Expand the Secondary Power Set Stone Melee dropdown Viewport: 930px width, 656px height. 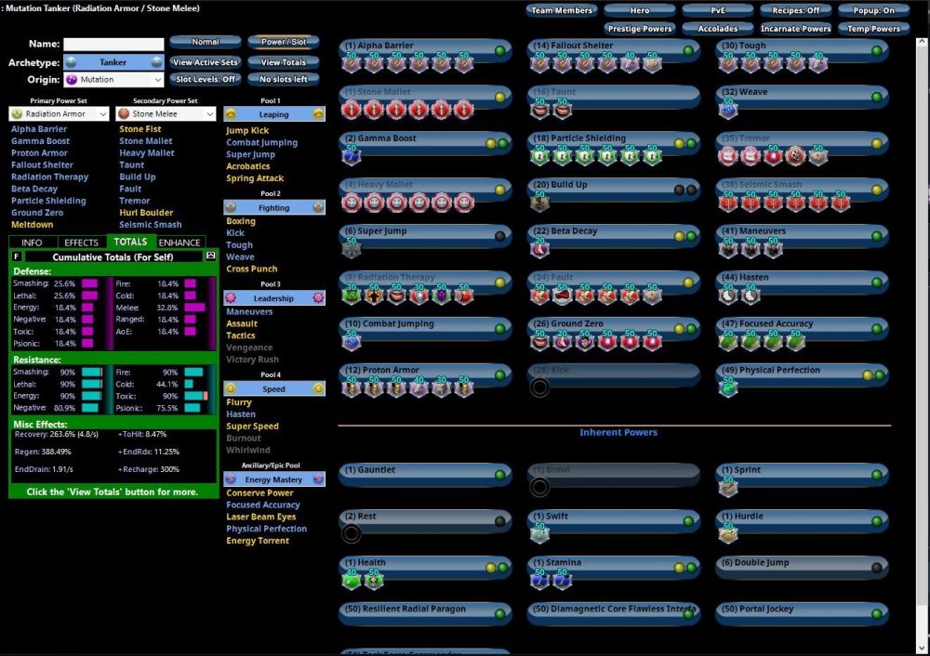click(x=165, y=114)
